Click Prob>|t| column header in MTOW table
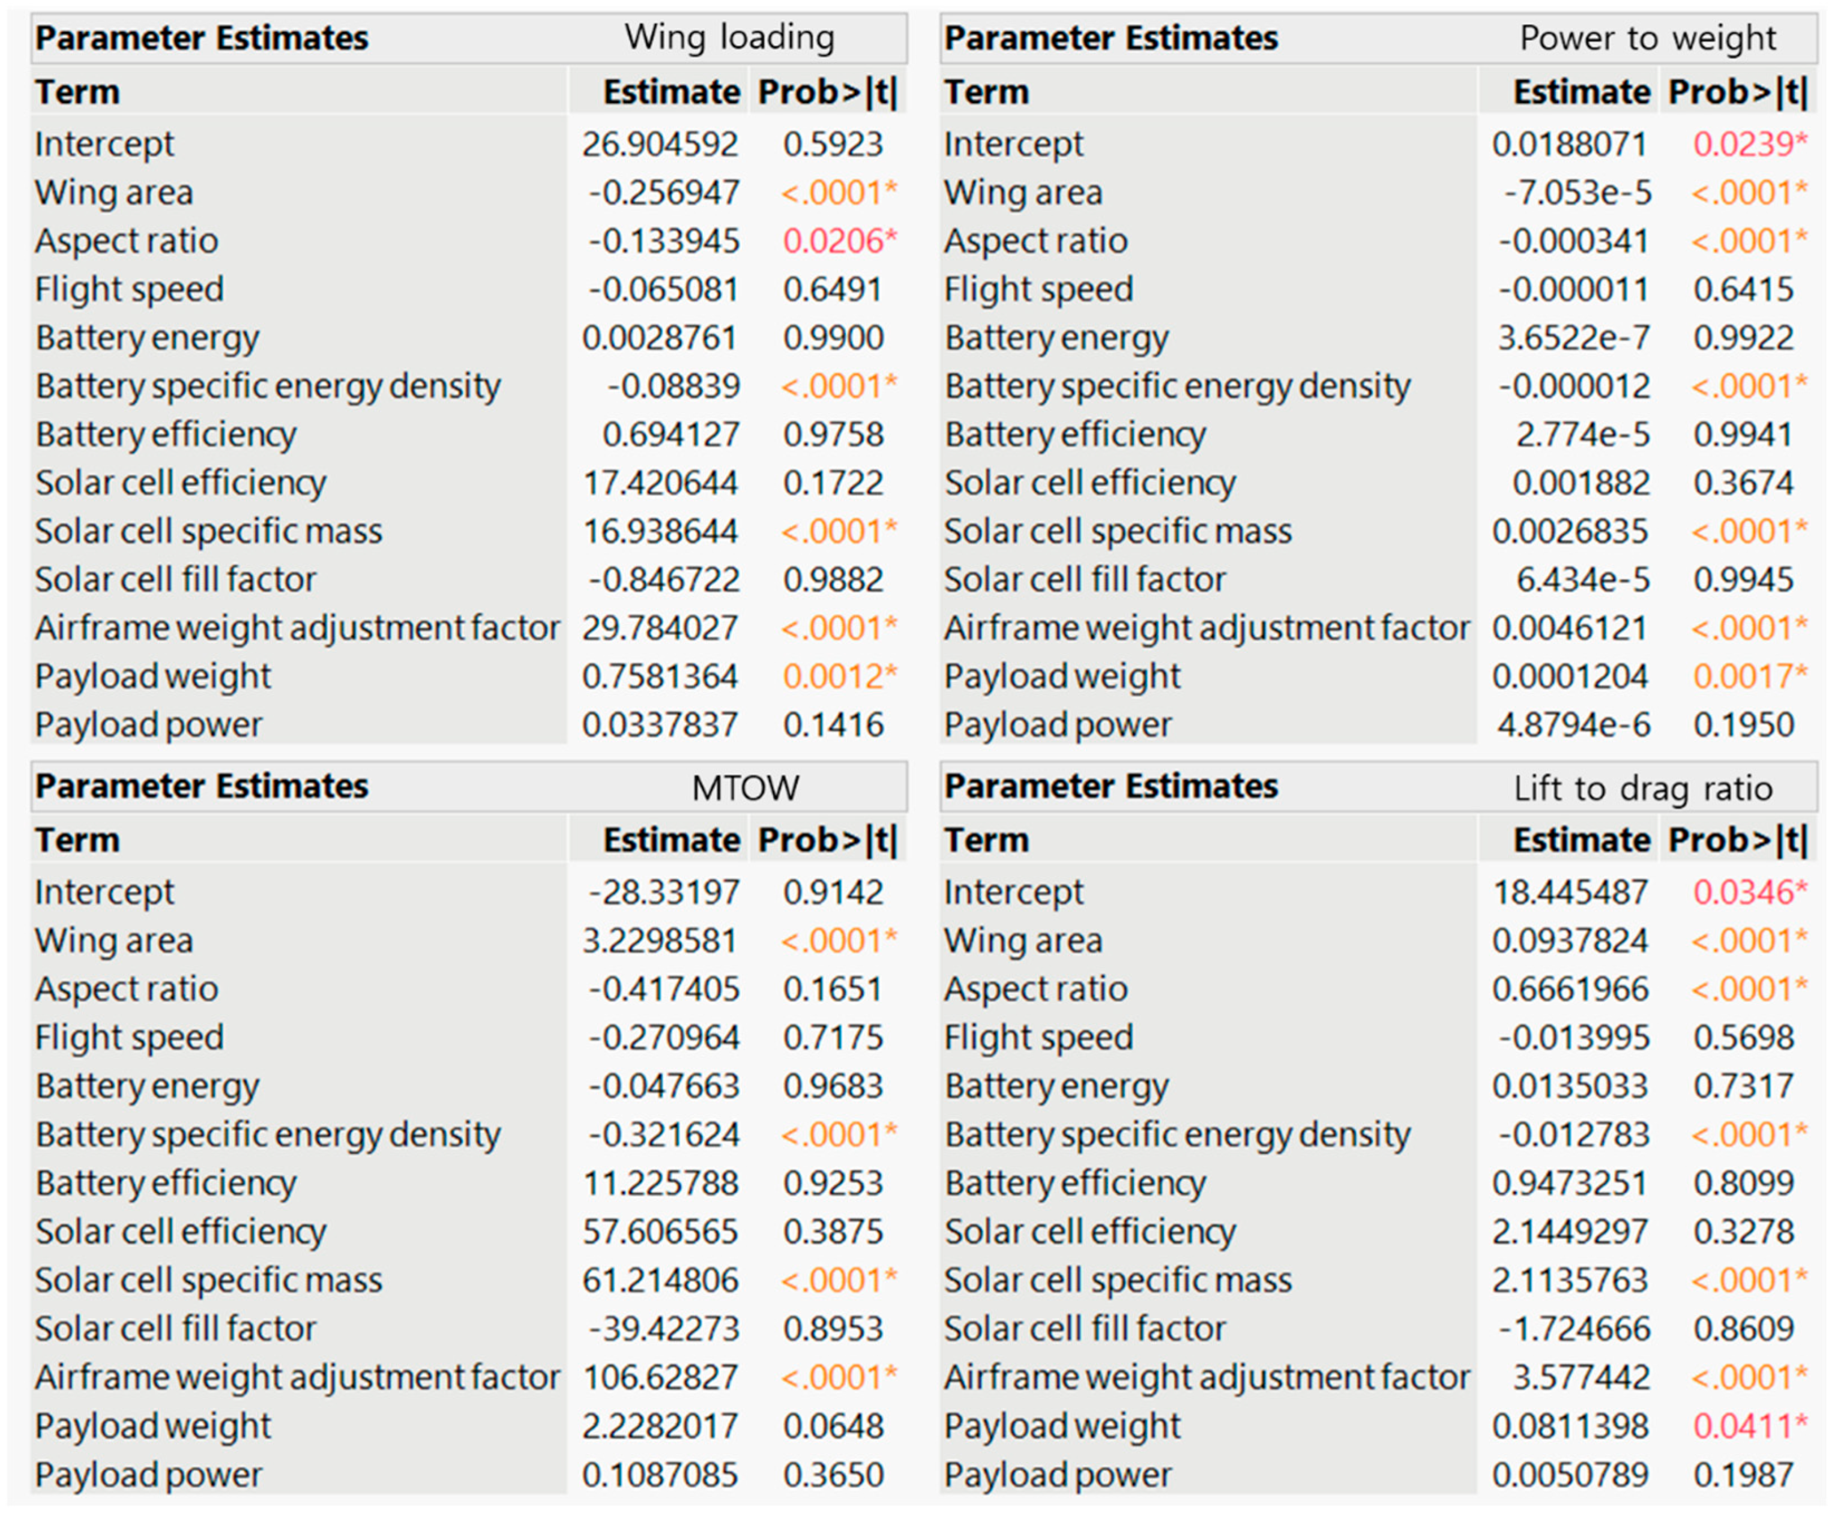 point(828,840)
